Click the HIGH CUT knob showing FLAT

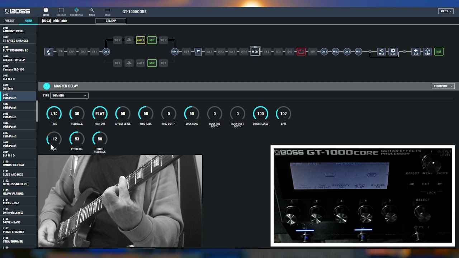(x=100, y=114)
